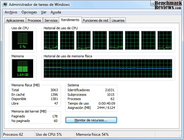This screenshot has height=140, width=184.
Task: Click the Subprocesos value 1015
Action: pos(111,95)
